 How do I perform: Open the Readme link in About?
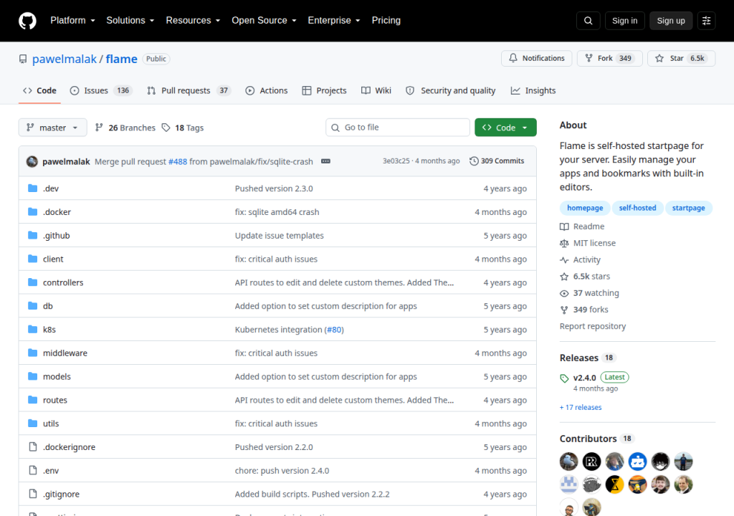click(582, 226)
